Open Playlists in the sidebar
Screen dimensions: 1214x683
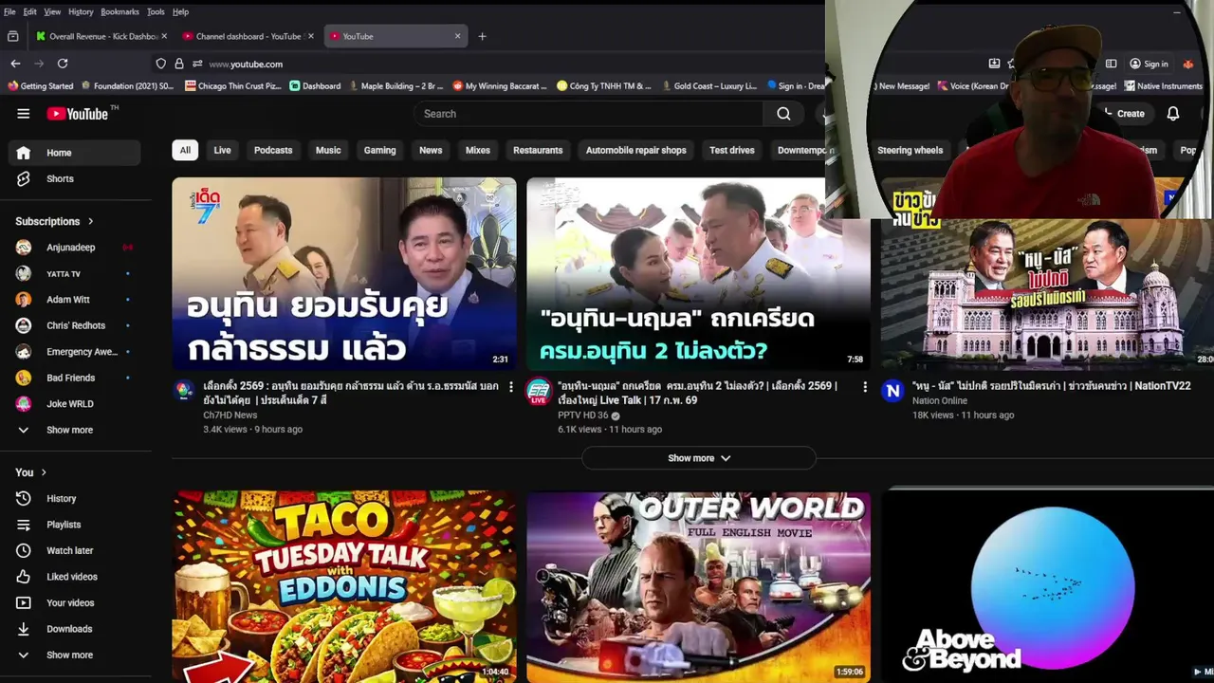(x=74, y=525)
